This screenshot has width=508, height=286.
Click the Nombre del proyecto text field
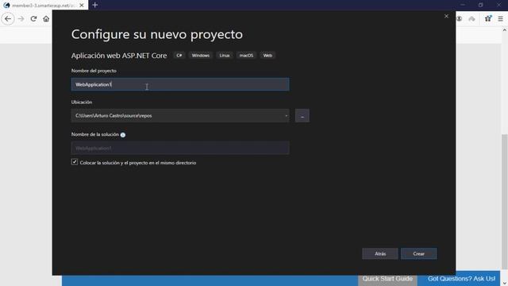180,84
